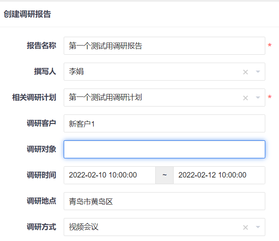Image resolution: width=279 pixels, height=241 pixels.
Task: Click the red asterisk beside 相关调研计划
Action: pos(269,98)
